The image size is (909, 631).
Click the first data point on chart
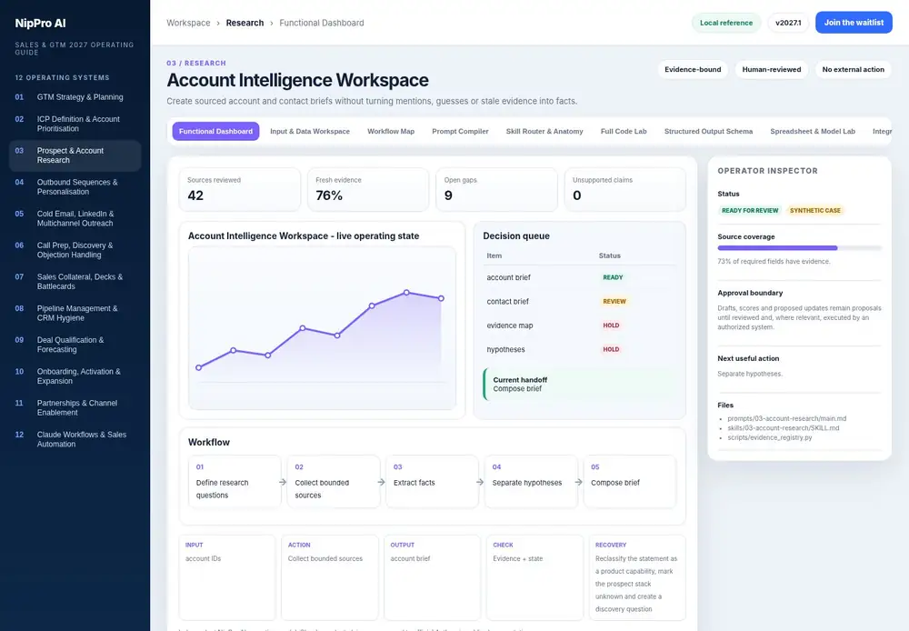coord(199,367)
